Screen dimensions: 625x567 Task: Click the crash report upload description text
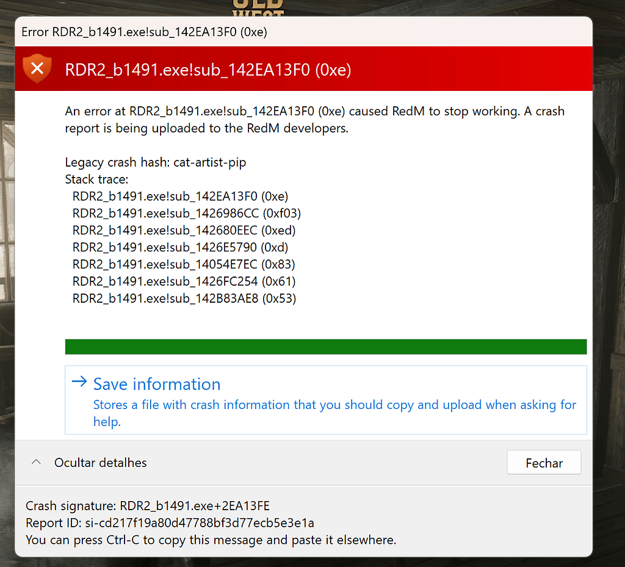coord(314,120)
